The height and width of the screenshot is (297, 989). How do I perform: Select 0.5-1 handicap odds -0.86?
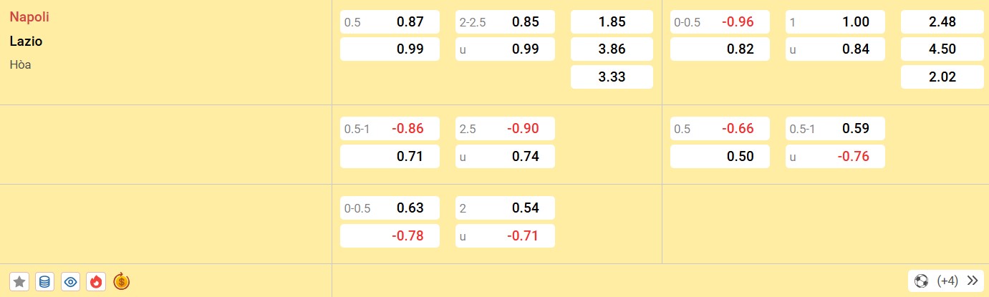click(390, 129)
